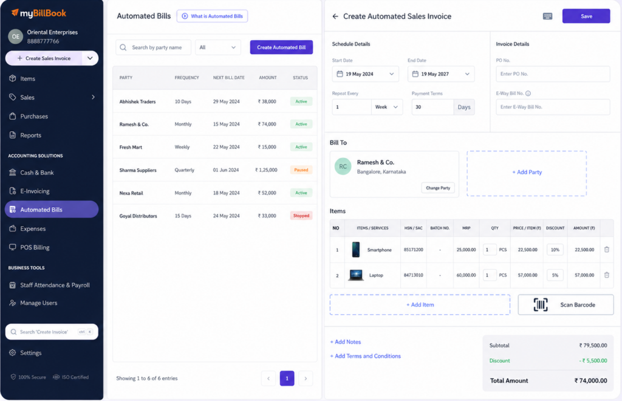Click the OE company avatar

point(15,36)
